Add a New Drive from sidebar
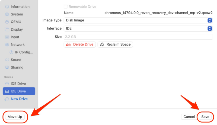 pyautogui.click(x=19, y=99)
